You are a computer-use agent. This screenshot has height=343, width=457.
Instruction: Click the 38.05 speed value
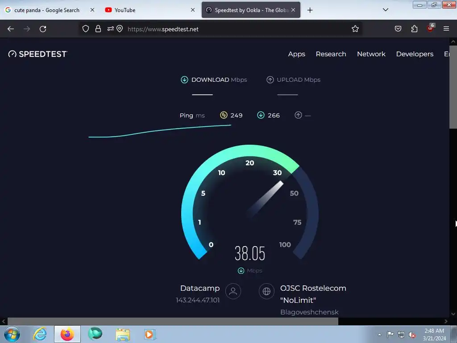click(x=250, y=253)
